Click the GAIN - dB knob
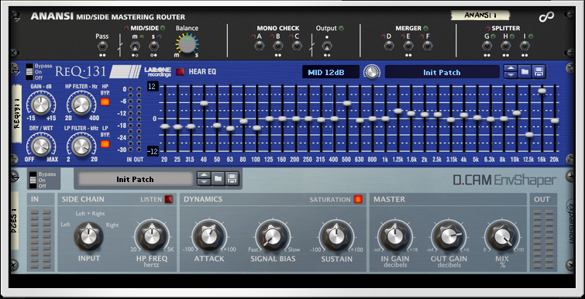The width and height of the screenshot is (585, 299). [41, 105]
